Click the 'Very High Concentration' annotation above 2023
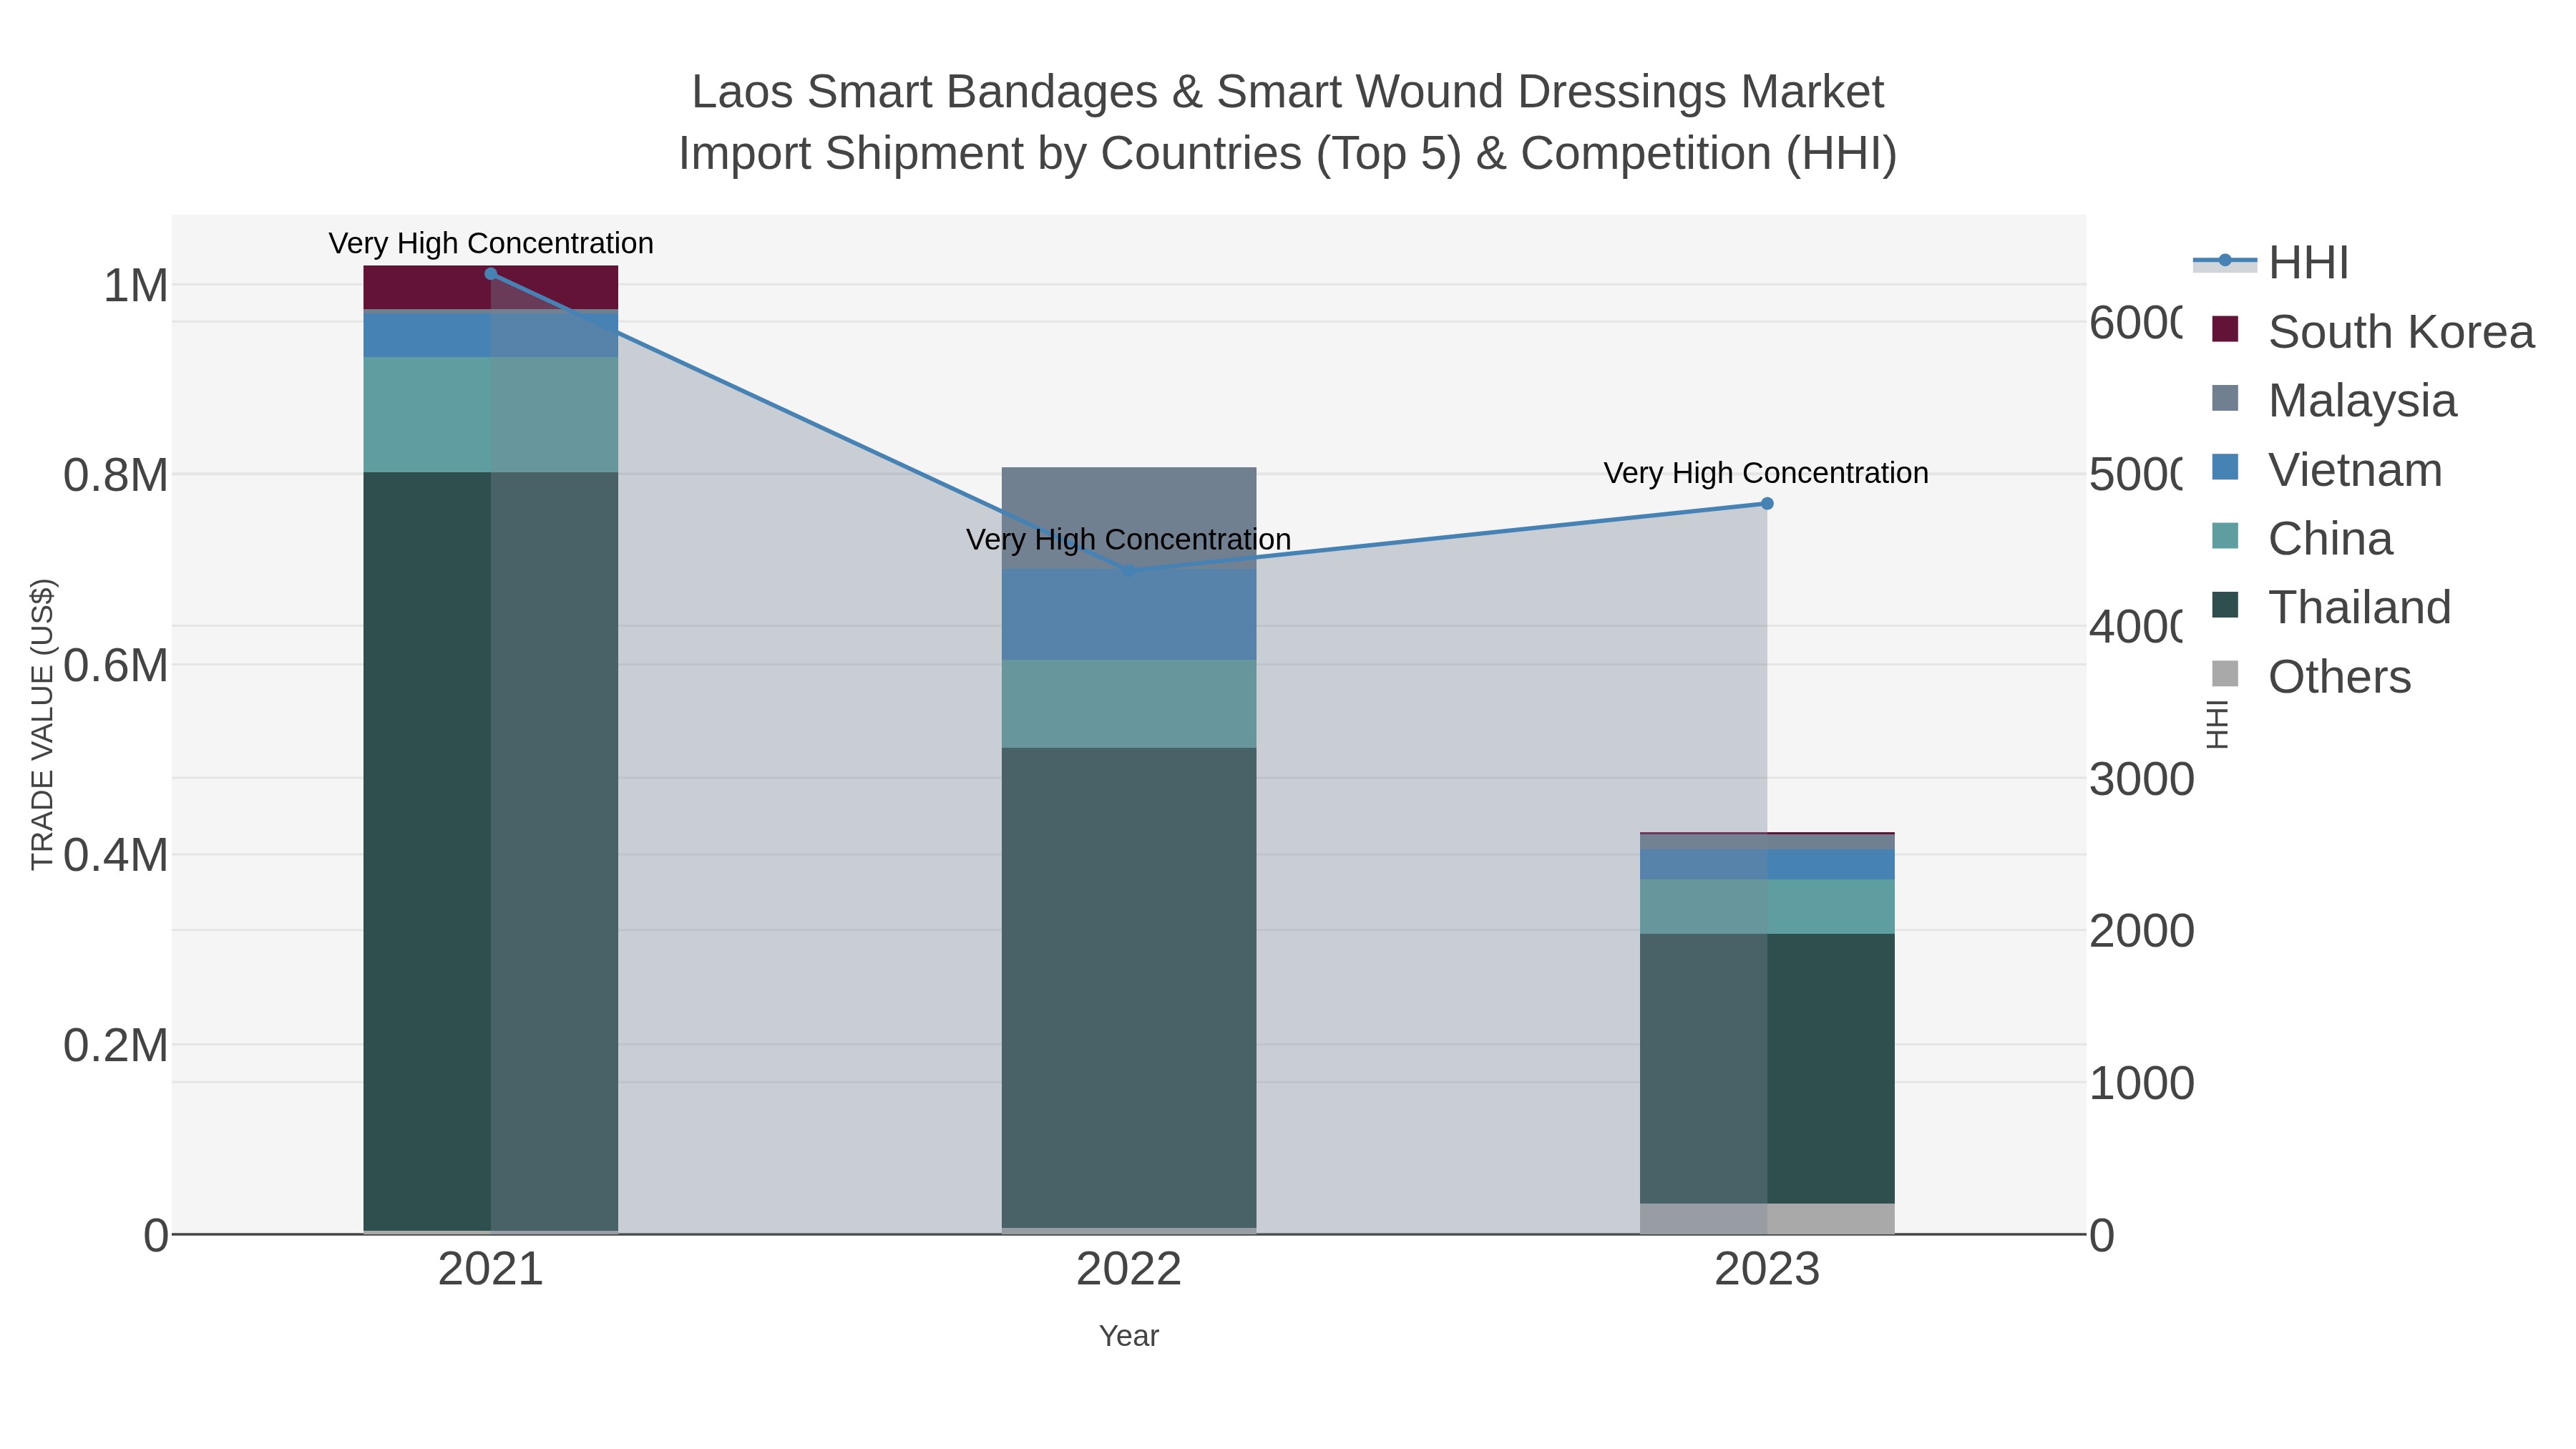The image size is (2576, 1449). click(x=1766, y=473)
